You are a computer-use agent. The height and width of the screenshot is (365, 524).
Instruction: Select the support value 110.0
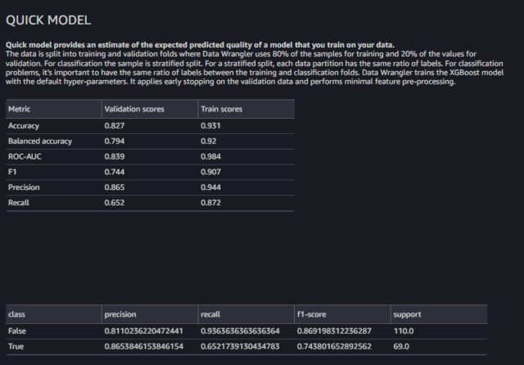pyautogui.click(x=404, y=331)
